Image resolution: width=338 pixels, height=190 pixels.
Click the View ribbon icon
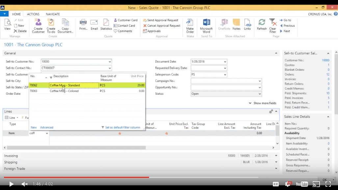(7, 24)
